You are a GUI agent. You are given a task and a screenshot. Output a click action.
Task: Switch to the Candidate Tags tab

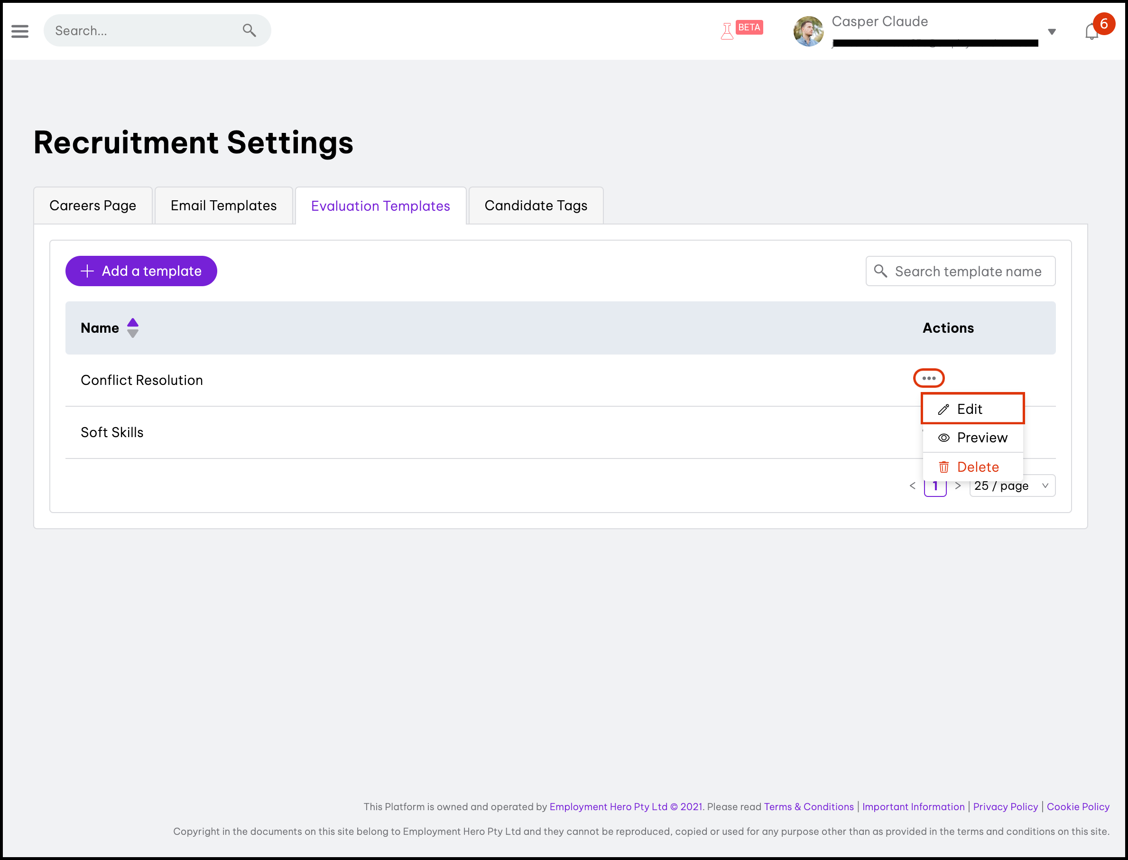click(536, 206)
